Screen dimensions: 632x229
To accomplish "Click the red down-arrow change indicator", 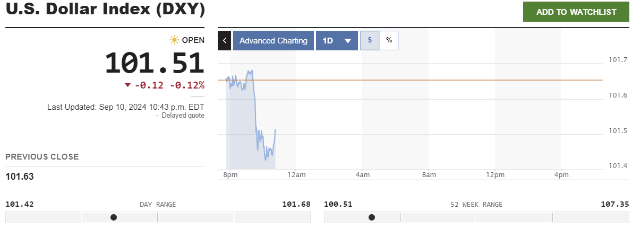I will click(x=127, y=85).
